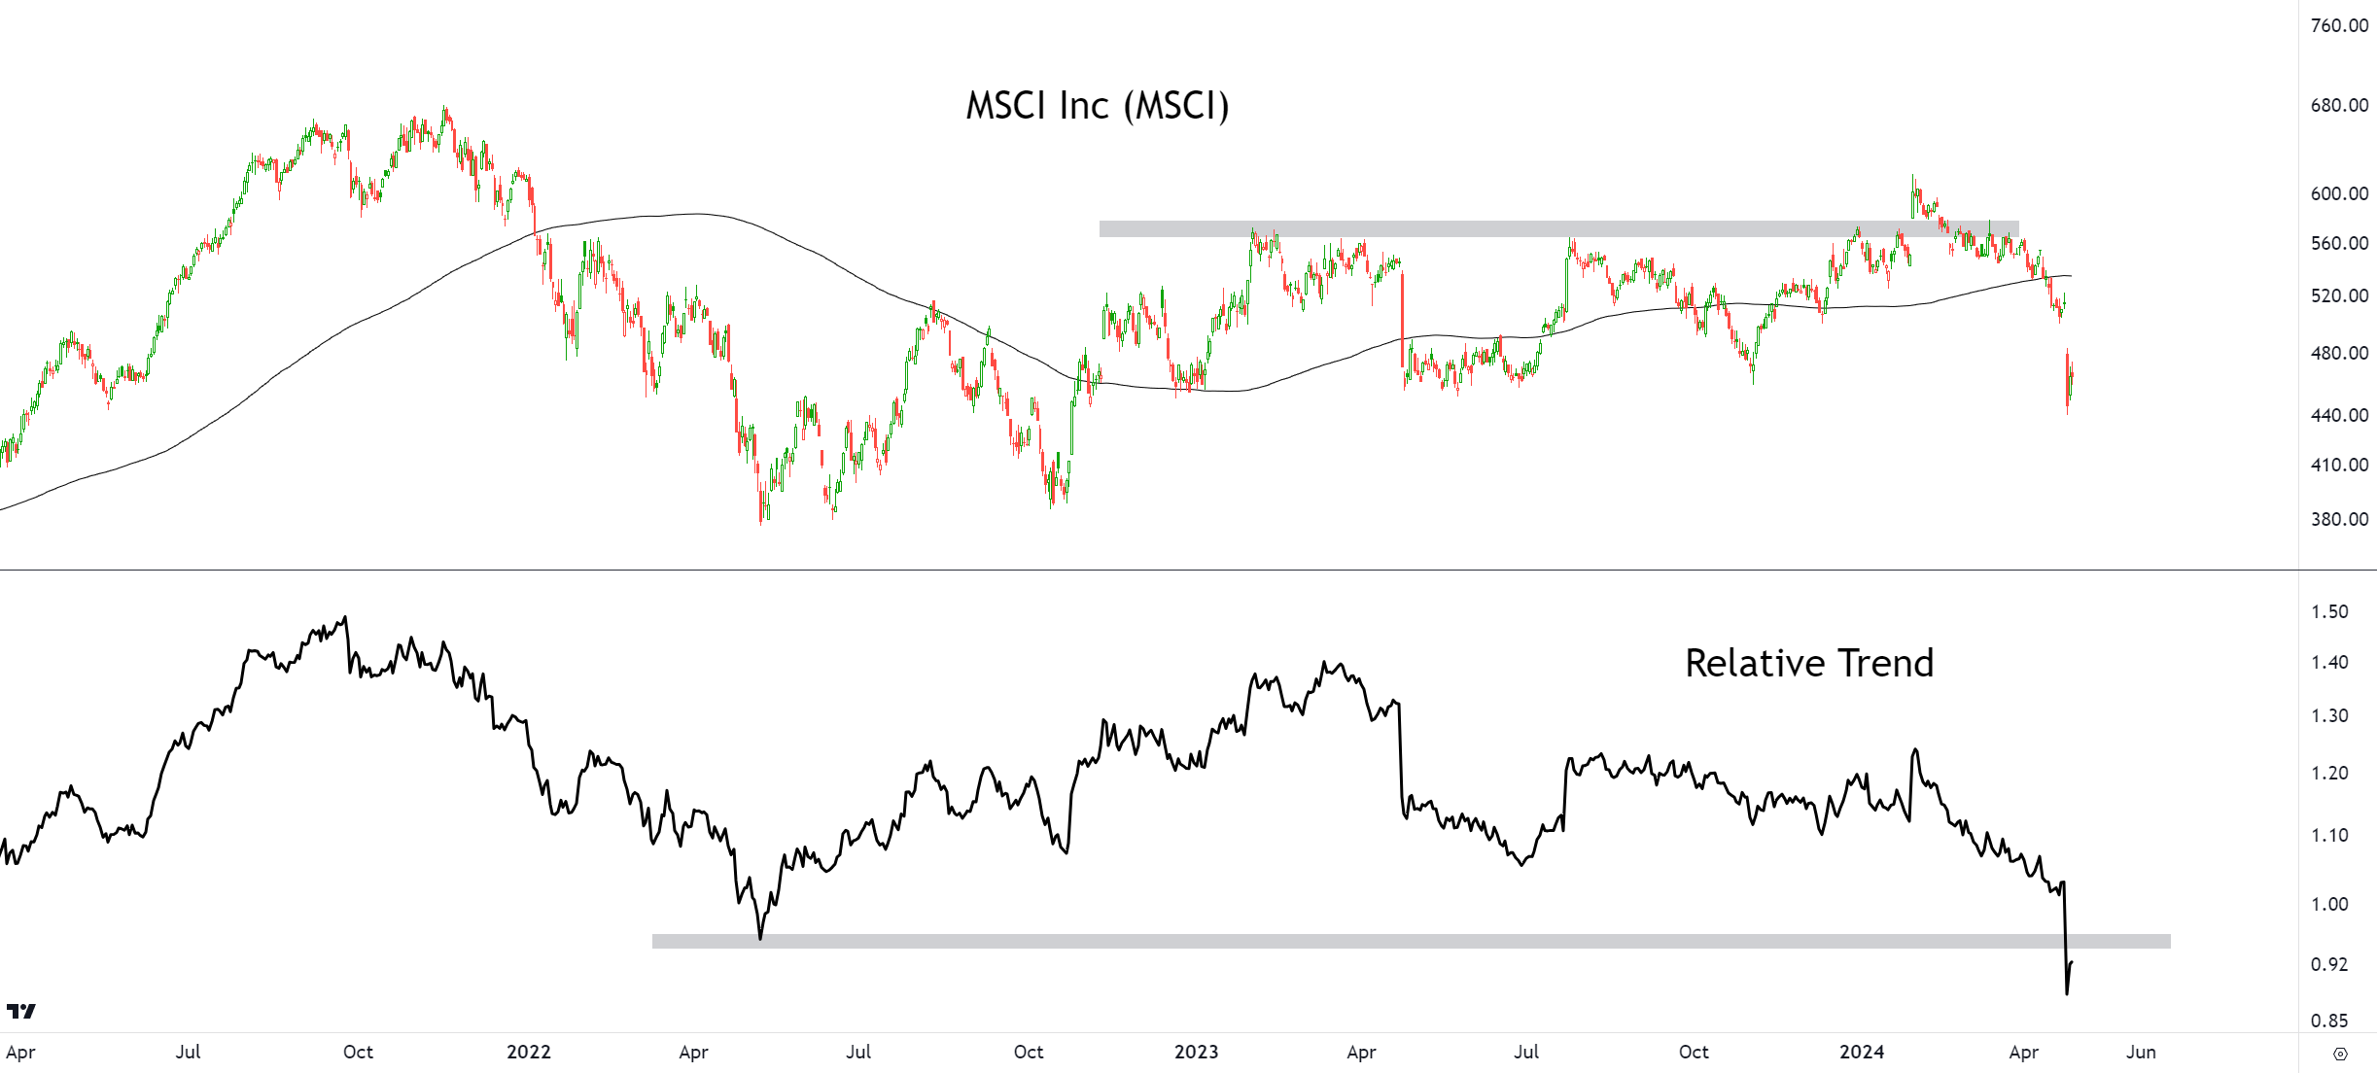
Task: Select the "MSCI Inc (MSCI)" chart title text
Action: coord(1098,105)
